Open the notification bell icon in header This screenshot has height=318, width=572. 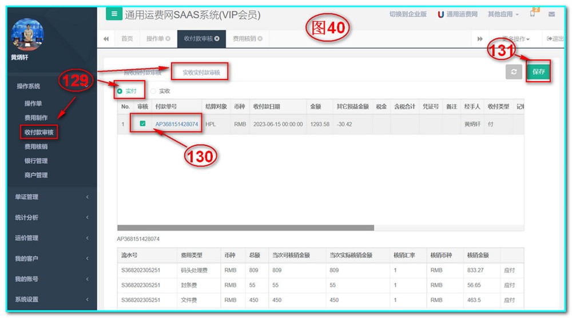533,14
